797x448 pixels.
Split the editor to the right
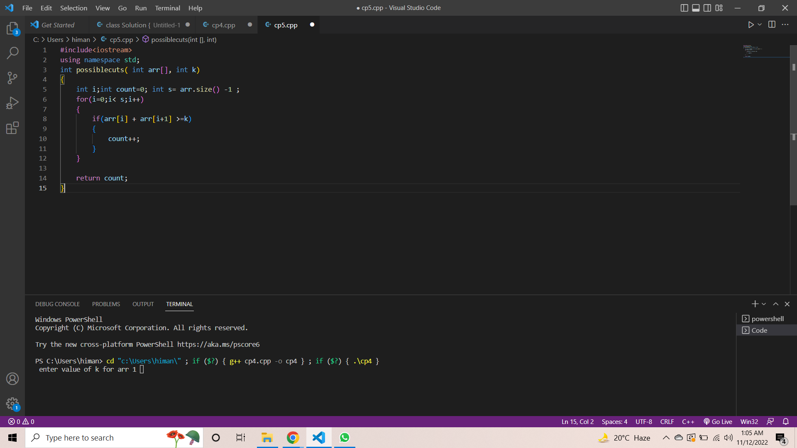[772, 24]
